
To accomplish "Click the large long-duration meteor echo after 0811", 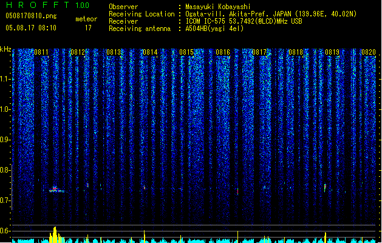I will (57, 190).
